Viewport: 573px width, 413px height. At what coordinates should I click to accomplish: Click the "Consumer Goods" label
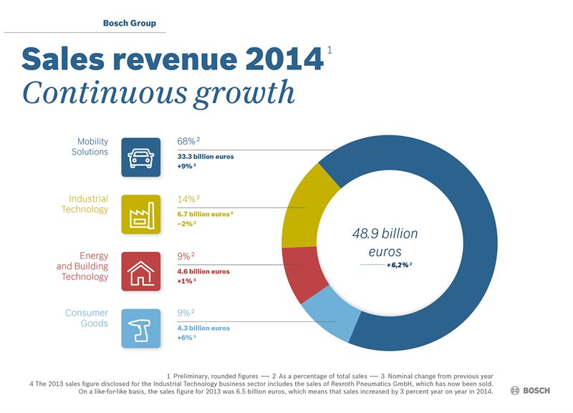pos(87,318)
